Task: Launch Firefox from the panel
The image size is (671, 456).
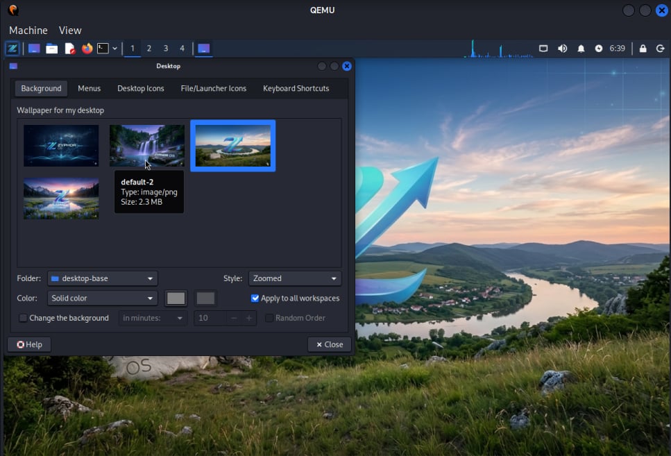Action: click(87, 49)
